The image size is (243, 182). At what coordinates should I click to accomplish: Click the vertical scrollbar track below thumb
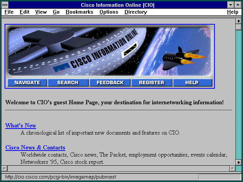pos(238,95)
